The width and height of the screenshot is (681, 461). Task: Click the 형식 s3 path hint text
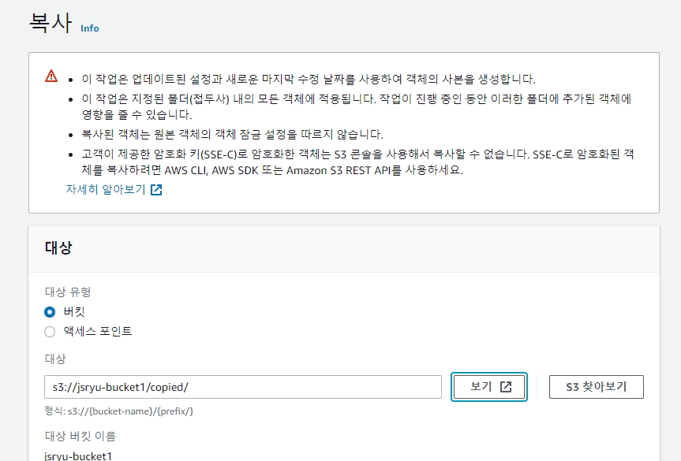pos(119,411)
